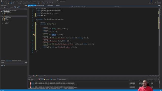Click the Error List vertical scrollbar

click(x=159, y=84)
